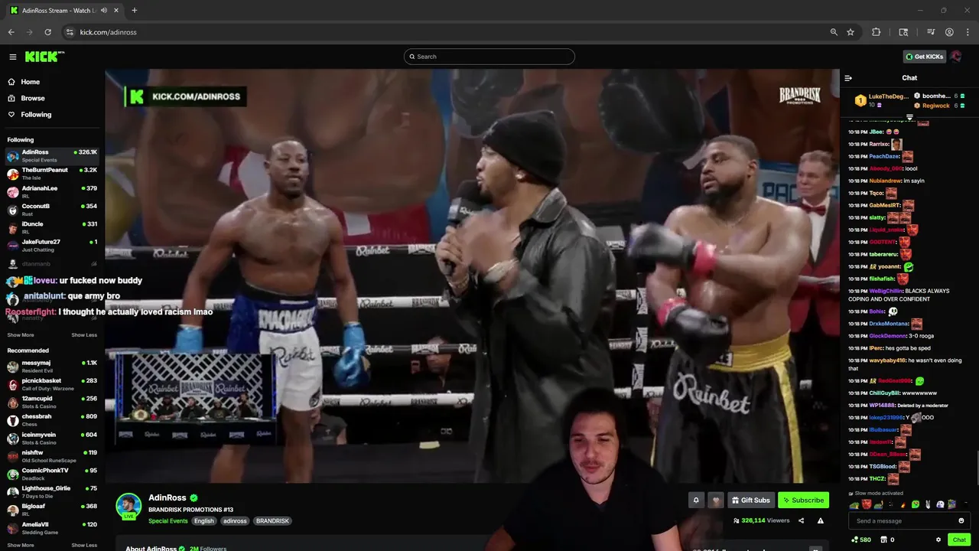Click the Subscribe button
This screenshot has height=551, width=979.
click(x=803, y=500)
